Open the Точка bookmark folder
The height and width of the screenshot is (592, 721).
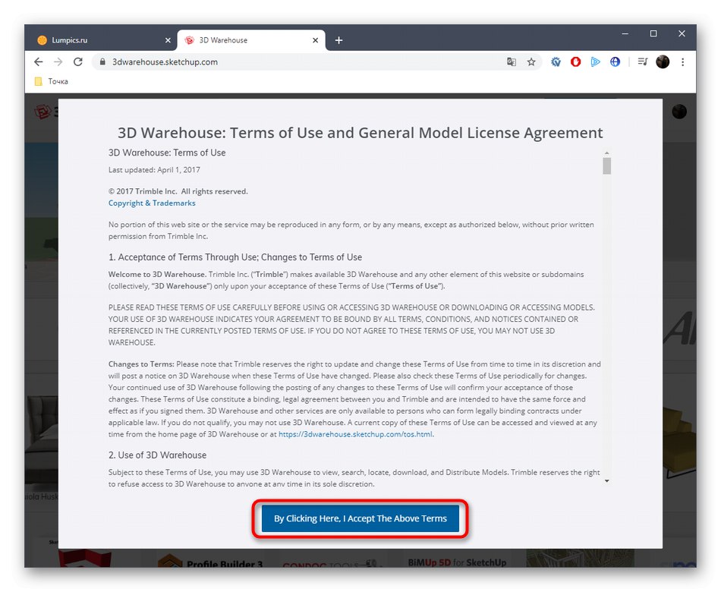[x=52, y=81]
